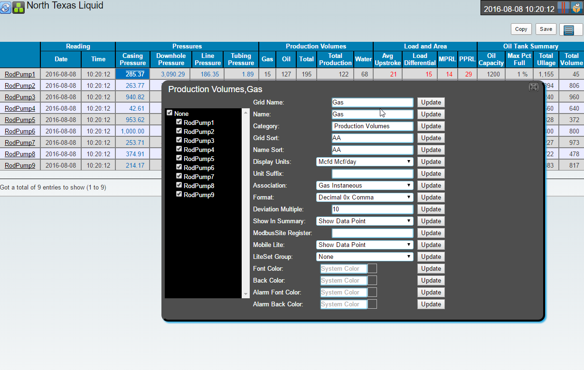The image size is (584, 370).
Task: Click the orange box icon top right
Action: [x=575, y=8]
